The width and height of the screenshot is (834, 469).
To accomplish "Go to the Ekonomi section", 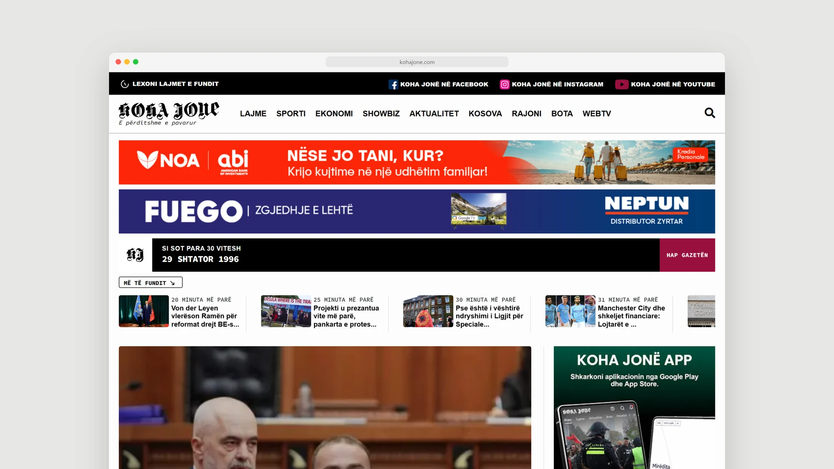I will 334,113.
